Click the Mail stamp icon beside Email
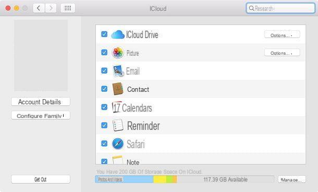The height and width of the screenshot is (192, 318). coord(118,71)
